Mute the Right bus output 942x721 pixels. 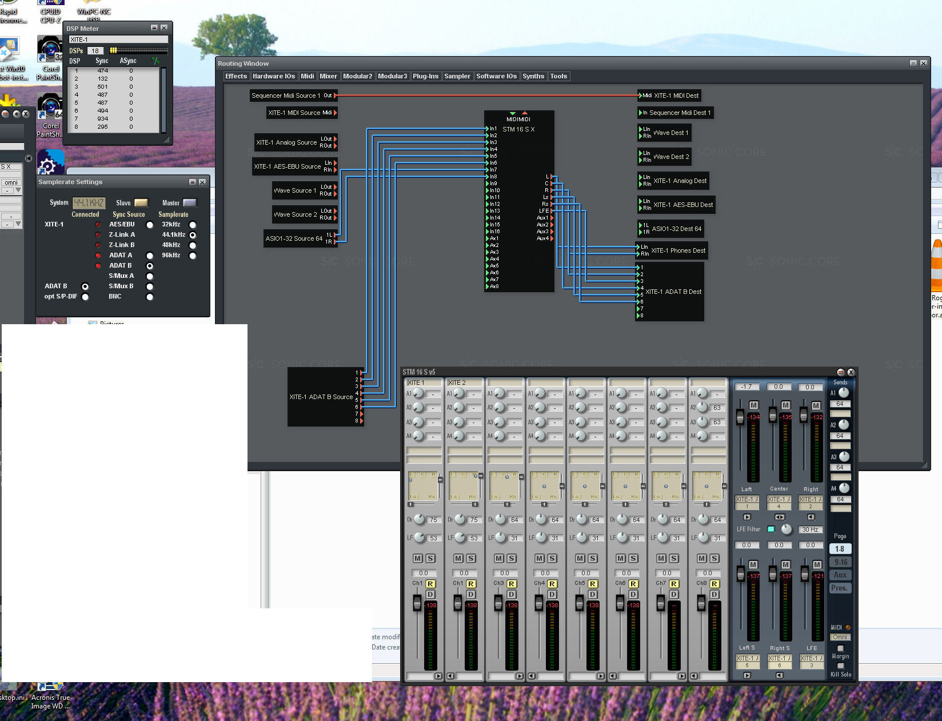816,405
